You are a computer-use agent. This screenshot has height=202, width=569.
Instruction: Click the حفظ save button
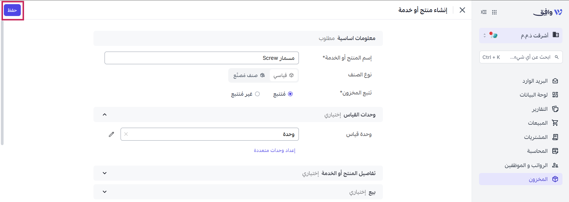(12, 10)
